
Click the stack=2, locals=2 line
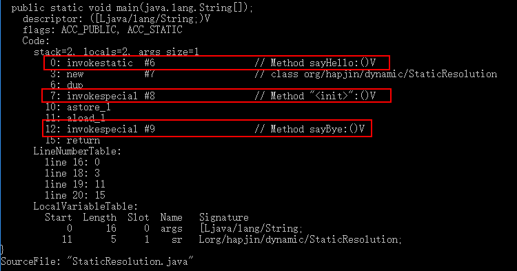[116, 52]
